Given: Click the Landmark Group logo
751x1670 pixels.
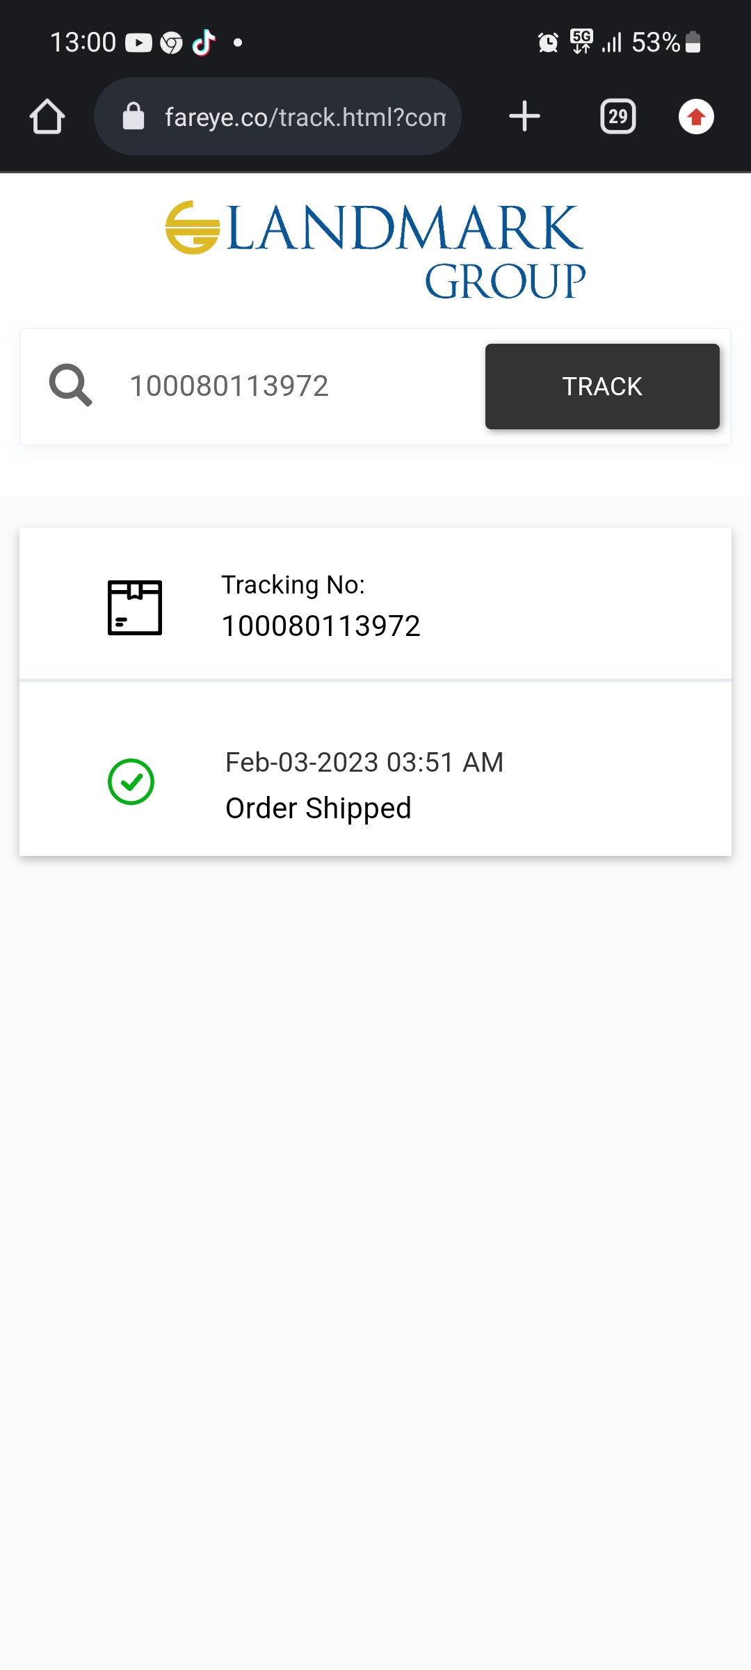Looking at the screenshot, I should 375,250.
